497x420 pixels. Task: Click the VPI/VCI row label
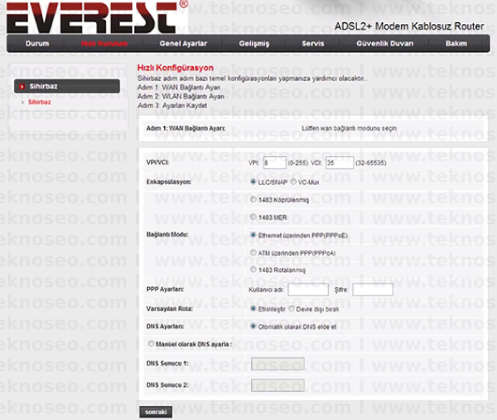157,163
